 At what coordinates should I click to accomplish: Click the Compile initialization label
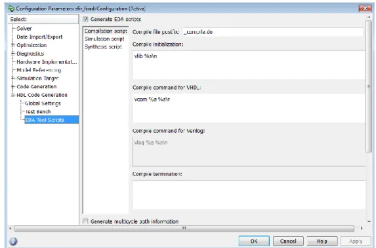coord(157,44)
